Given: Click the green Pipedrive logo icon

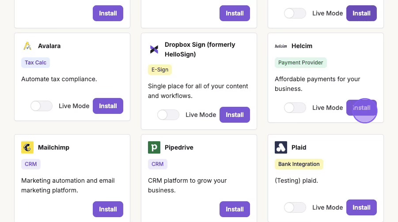Looking at the screenshot, I should (x=154, y=147).
